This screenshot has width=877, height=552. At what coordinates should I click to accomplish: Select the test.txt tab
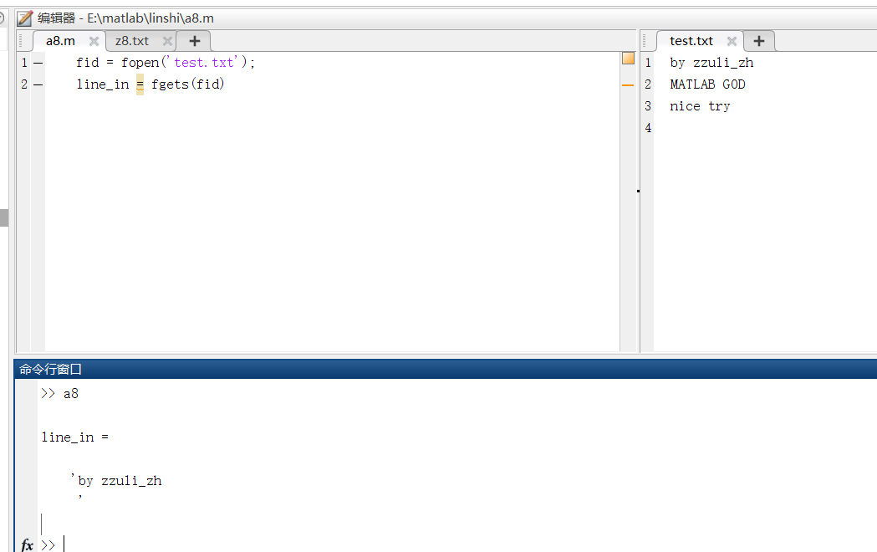(x=691, y=41)
